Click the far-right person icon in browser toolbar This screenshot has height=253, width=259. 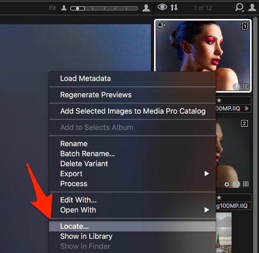252,8
